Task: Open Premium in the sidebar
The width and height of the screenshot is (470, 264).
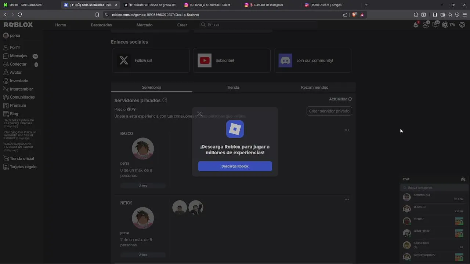Action: (15, 106)
